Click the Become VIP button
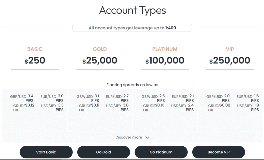The image size is (264, 160). point(218,152)
